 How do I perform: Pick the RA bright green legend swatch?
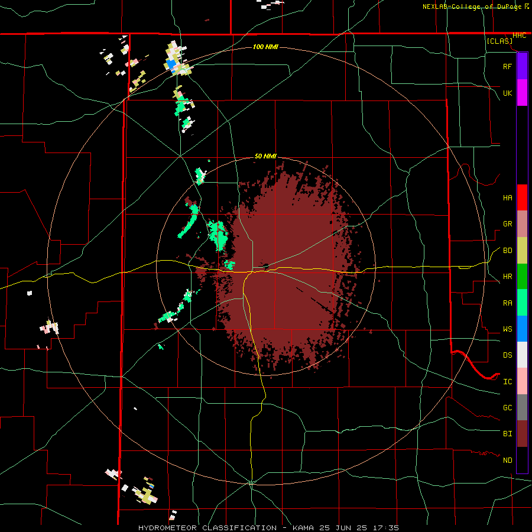[522, 303]
